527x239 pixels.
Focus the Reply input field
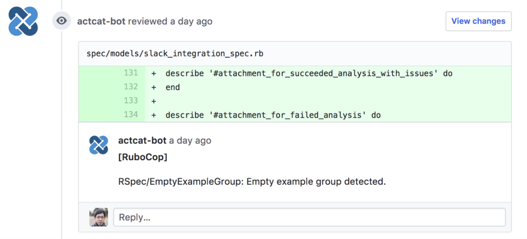[309, 217]
